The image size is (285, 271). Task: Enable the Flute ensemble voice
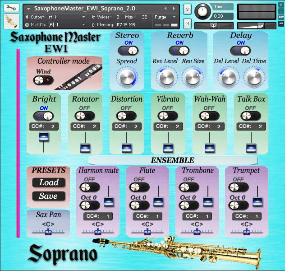[139, 187]
